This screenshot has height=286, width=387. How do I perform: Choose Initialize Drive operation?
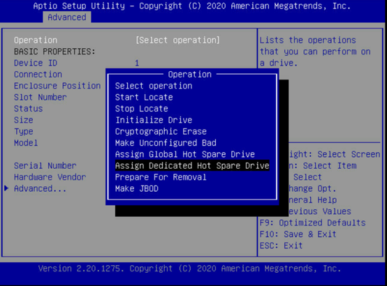pyautogui.click(x=154, y=120)
